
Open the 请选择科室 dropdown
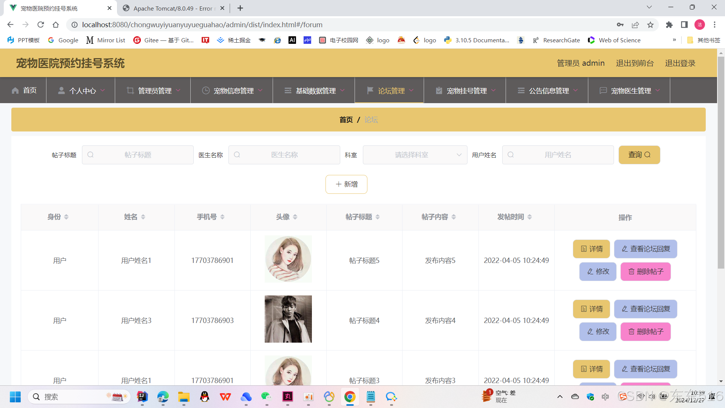tap(415, 155)
